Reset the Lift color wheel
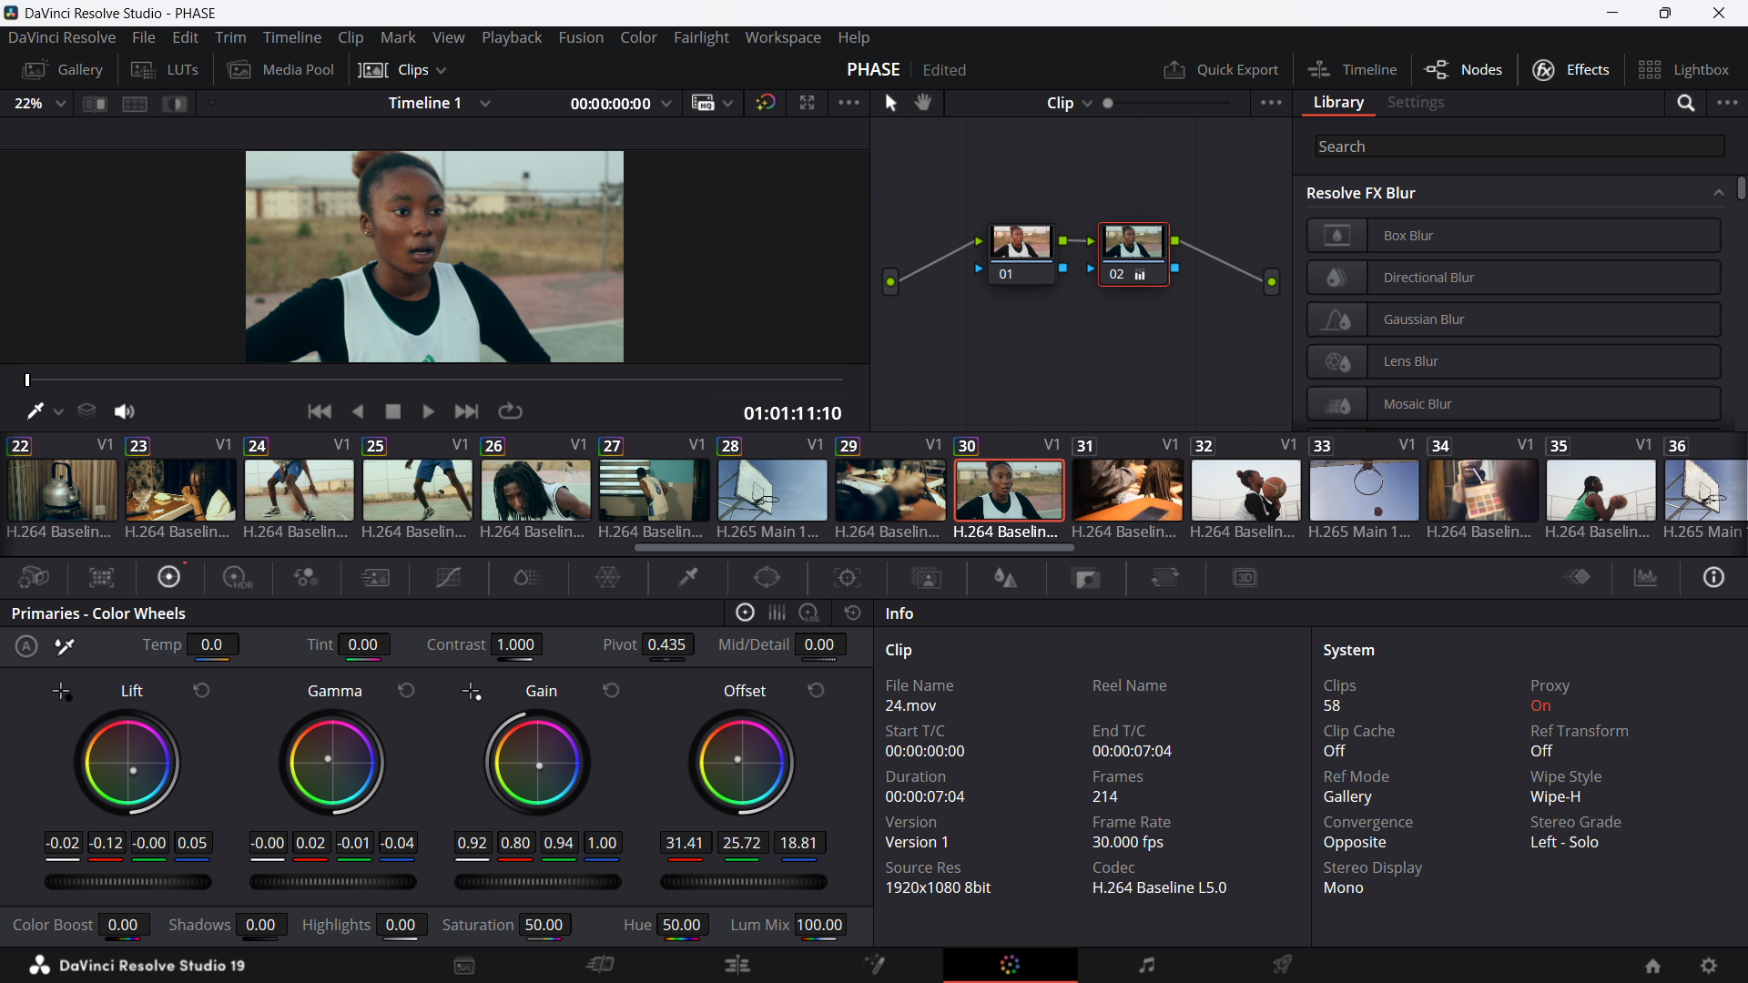The image size is (1748, 983). coord(201,691)
